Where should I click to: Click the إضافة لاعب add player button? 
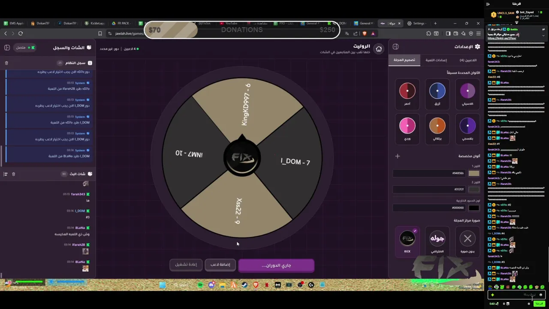[220, 265]
